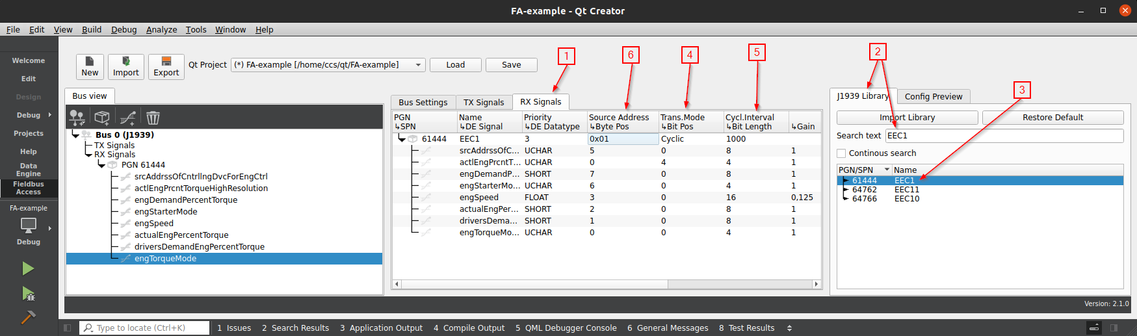Switch to the TX Signals tab
This screenshot has height=336, width=1137.
pos(483,103)
